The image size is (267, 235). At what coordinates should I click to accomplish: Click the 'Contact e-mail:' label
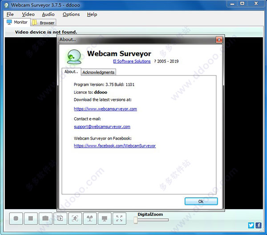87,119
